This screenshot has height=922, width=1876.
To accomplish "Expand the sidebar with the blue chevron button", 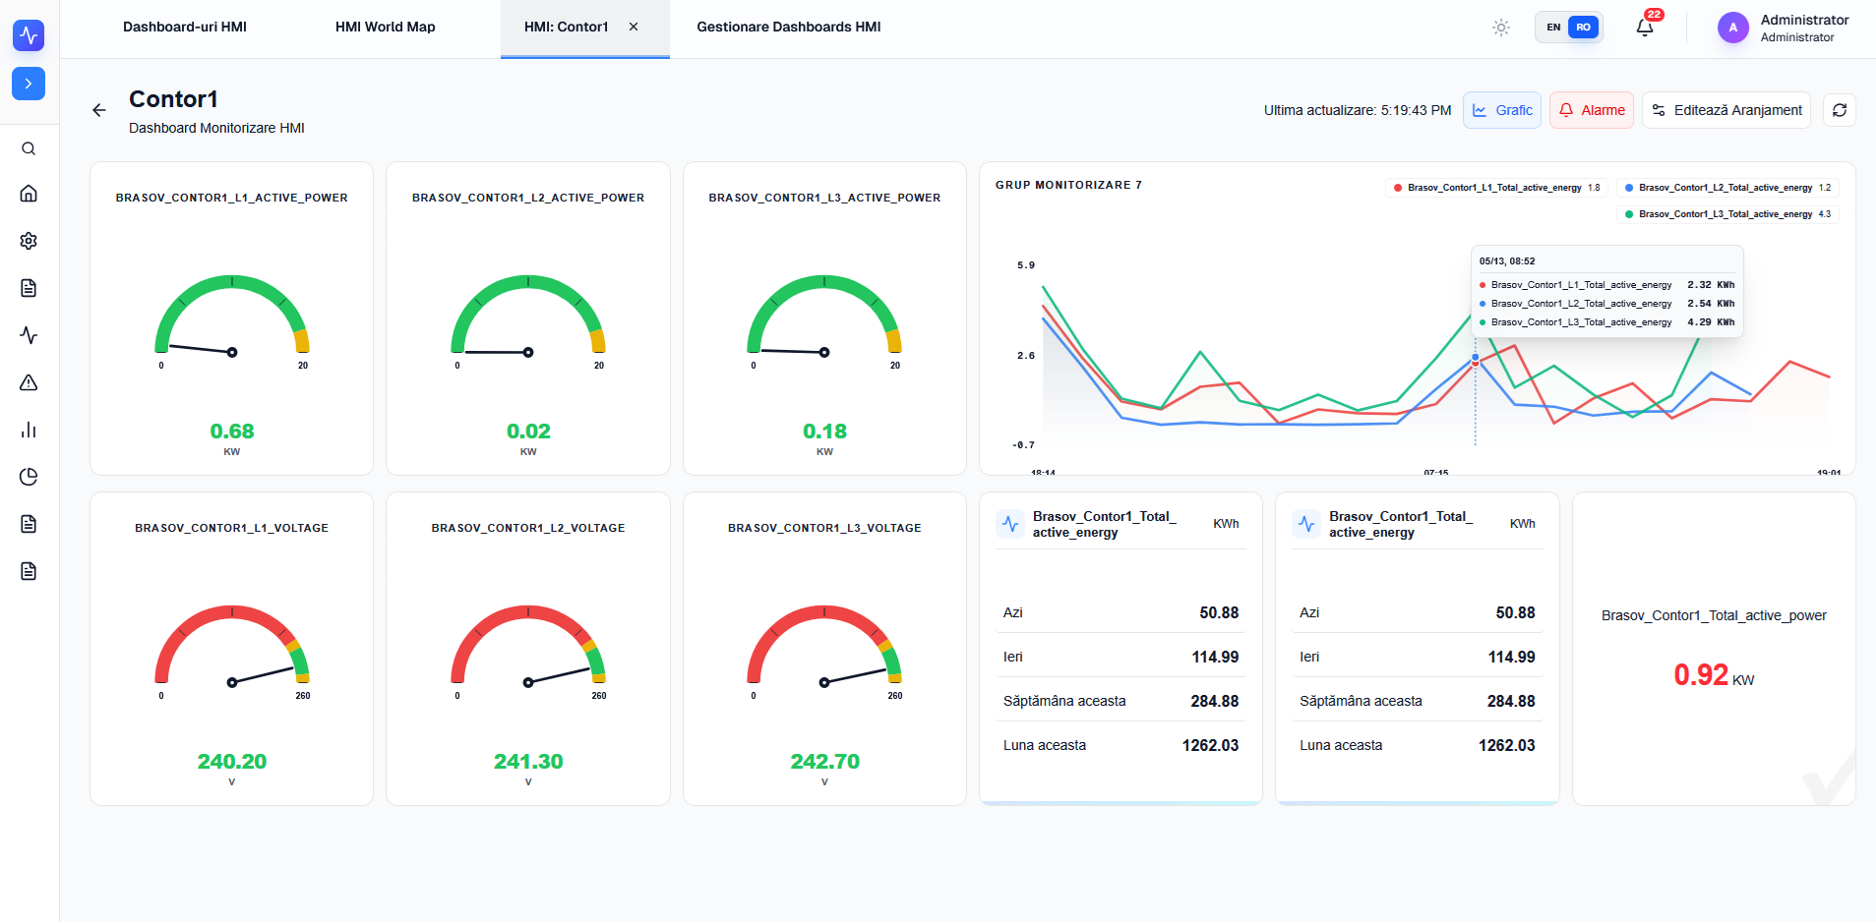I will point(29,84).
